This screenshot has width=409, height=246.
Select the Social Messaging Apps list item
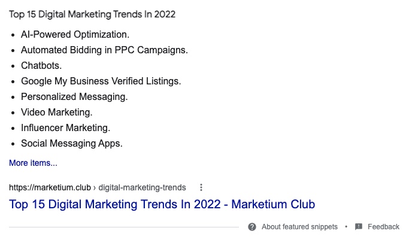coord(71,144)
